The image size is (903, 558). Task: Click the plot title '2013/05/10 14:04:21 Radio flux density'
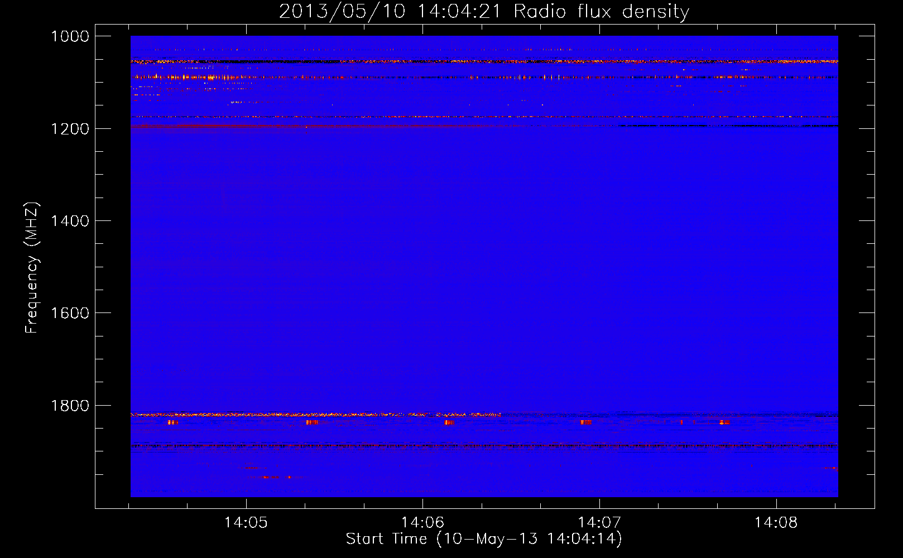[x=484, y=12]
